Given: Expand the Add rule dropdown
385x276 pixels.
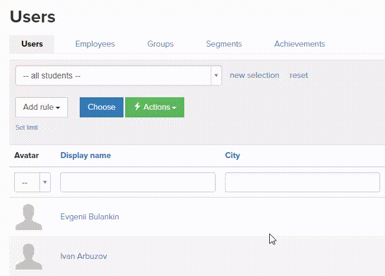Looking at the screenshot, I should pyautogui.click(x=41, y=107).
